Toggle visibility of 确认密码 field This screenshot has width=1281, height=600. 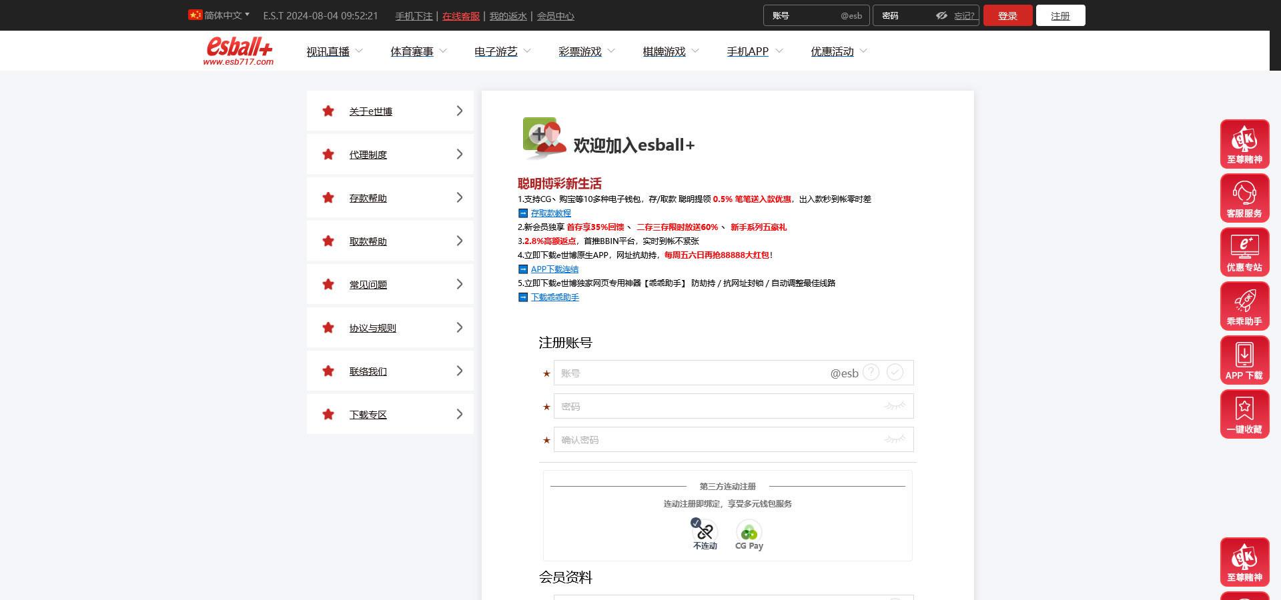tap(895, 439)
